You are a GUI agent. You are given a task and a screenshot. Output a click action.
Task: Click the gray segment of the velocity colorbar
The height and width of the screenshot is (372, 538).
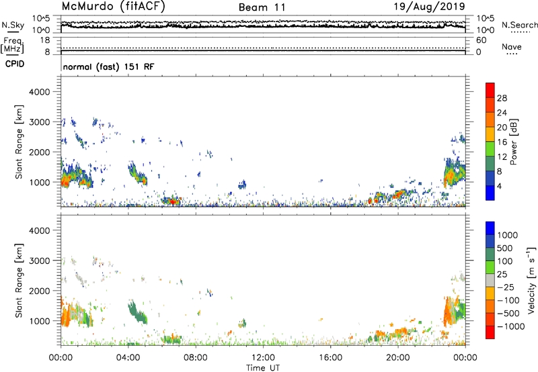coord(490,280)
